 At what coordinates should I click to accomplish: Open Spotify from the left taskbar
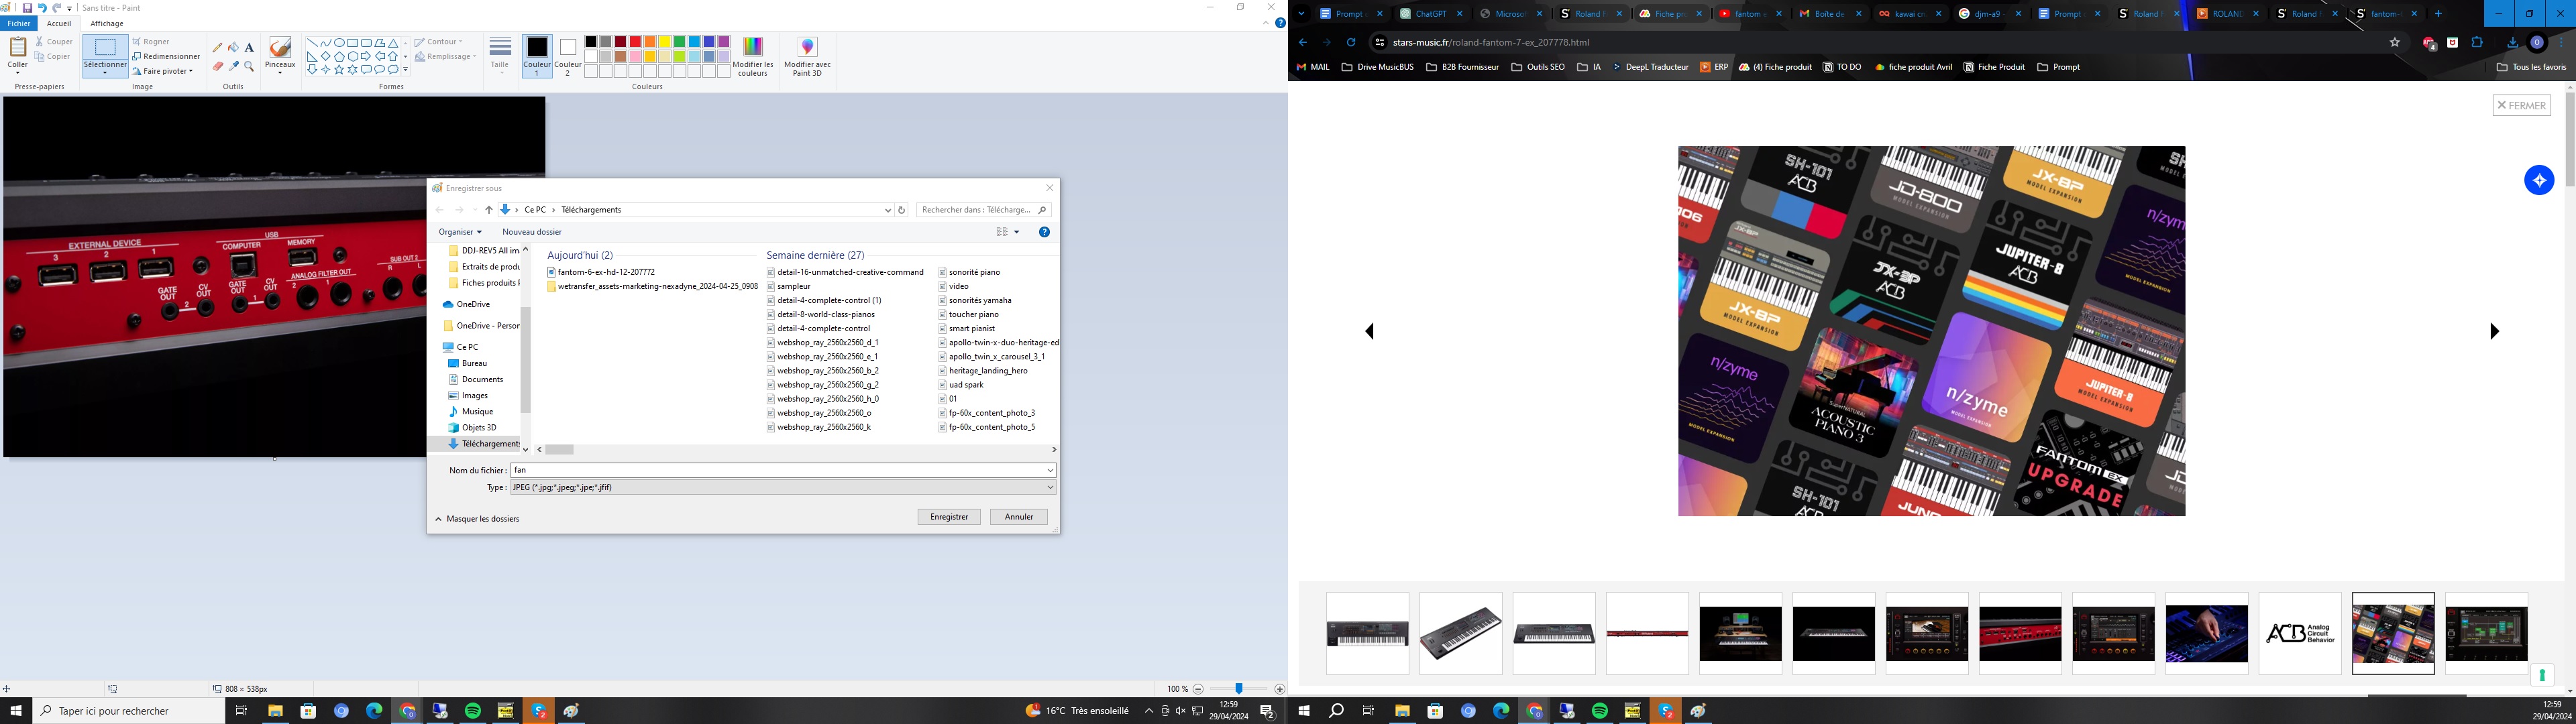click(473, 711)
